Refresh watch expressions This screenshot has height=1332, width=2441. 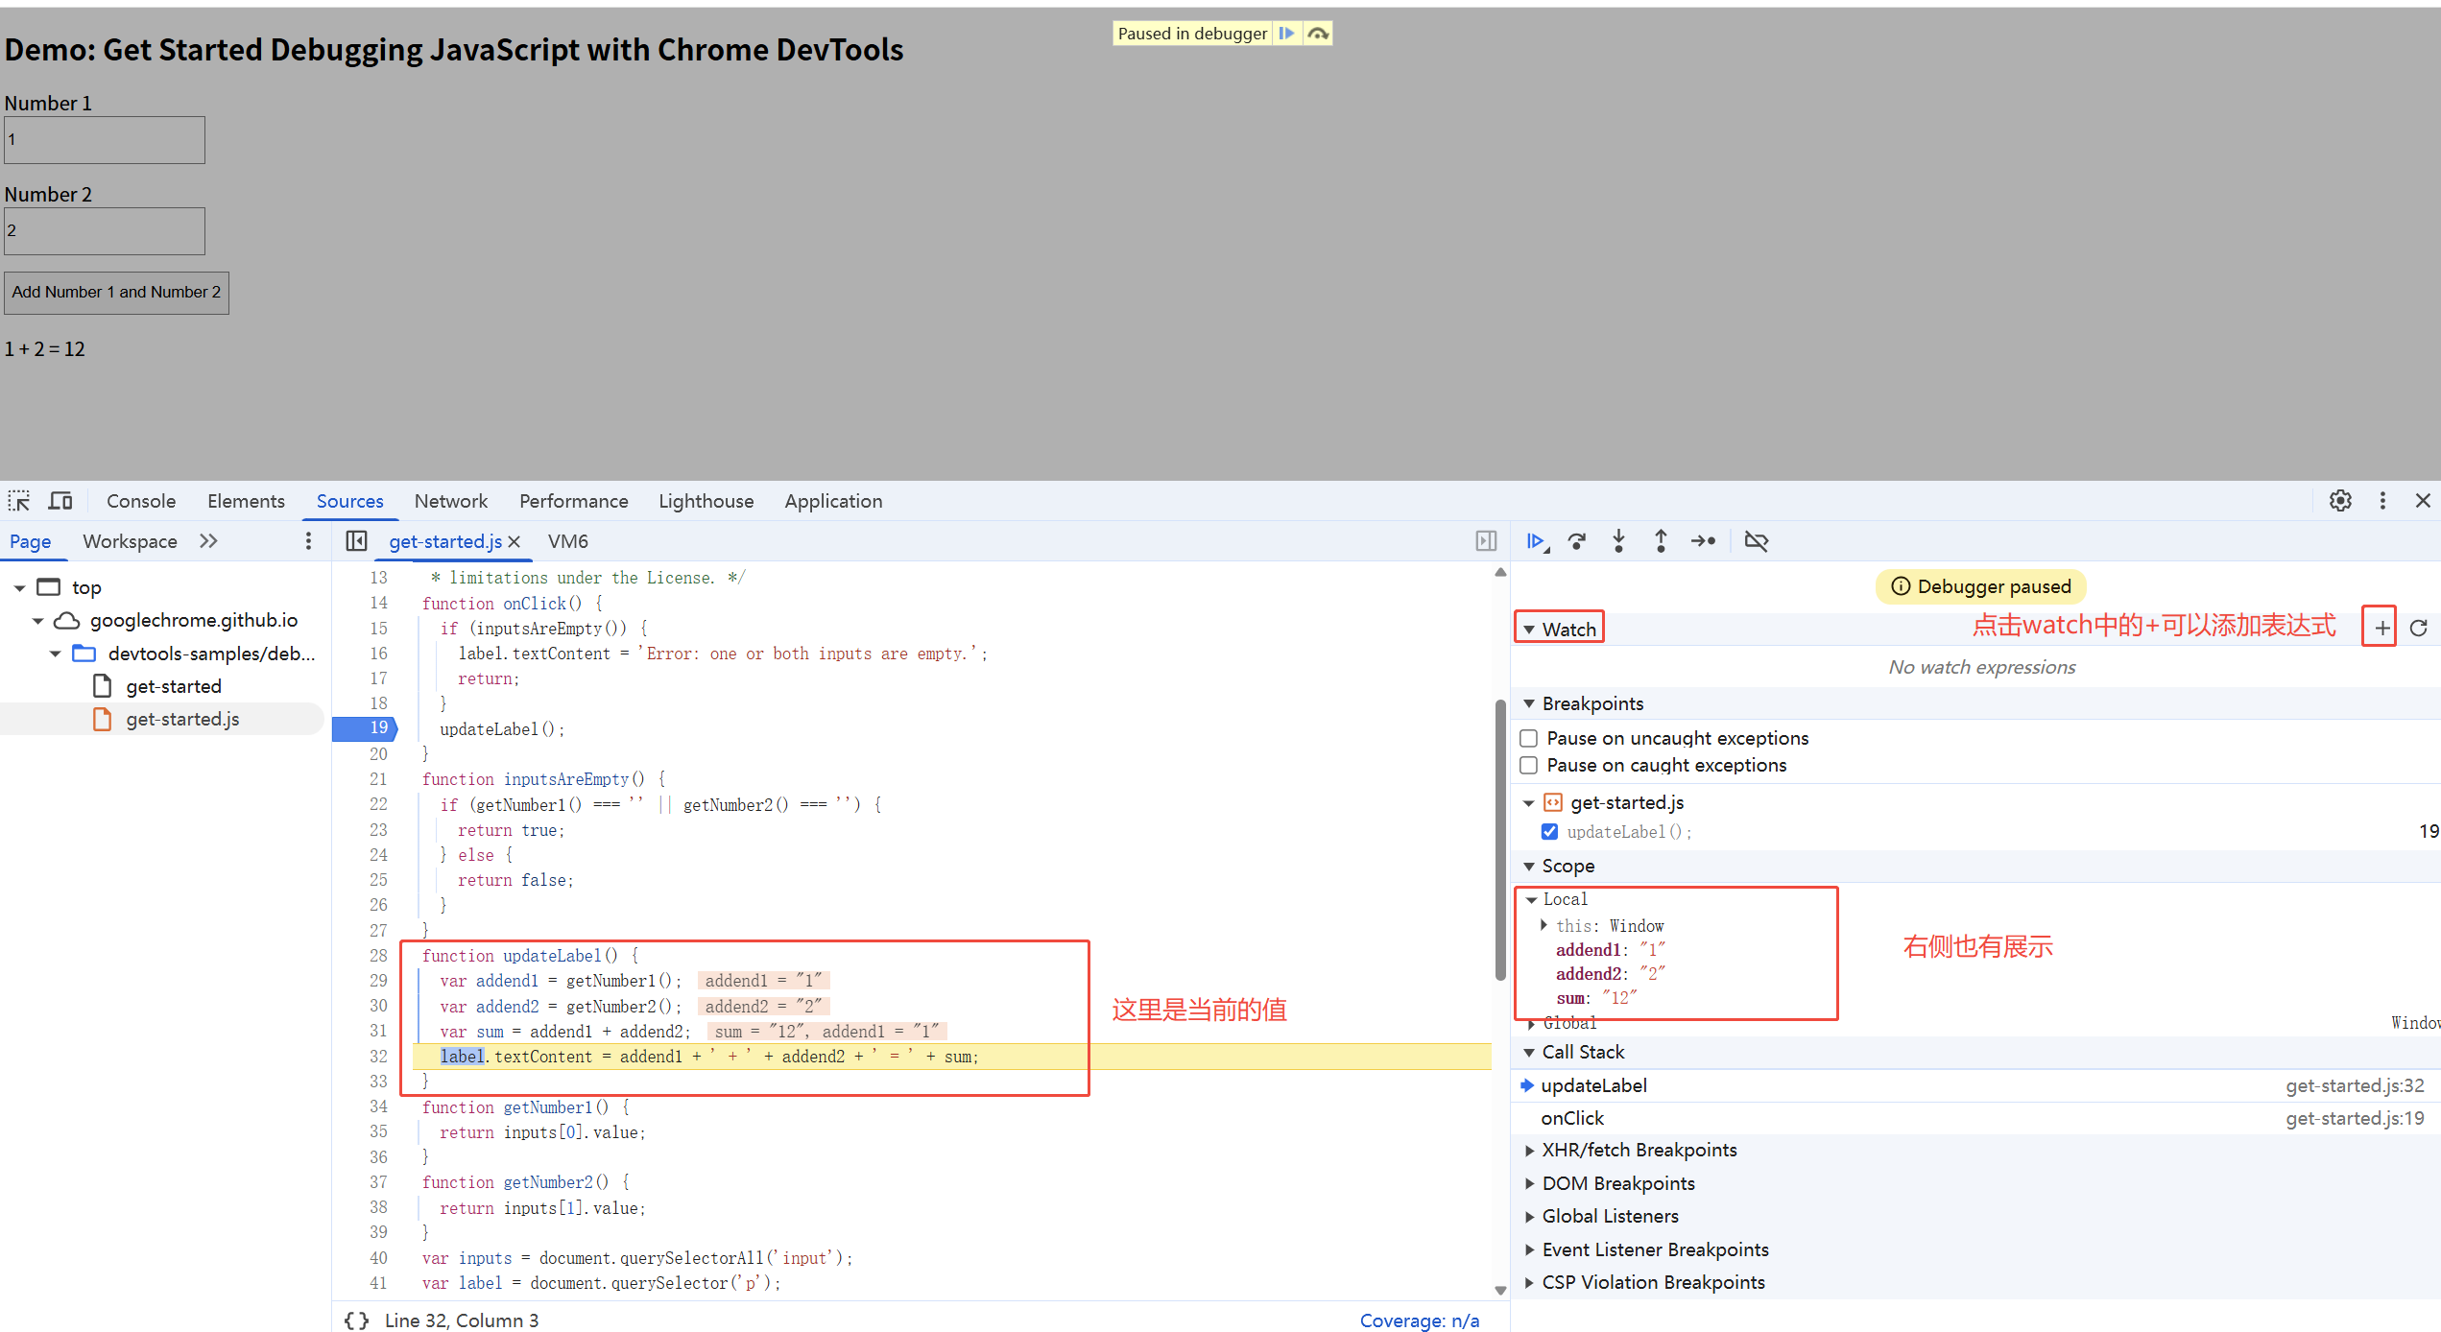2419,628
